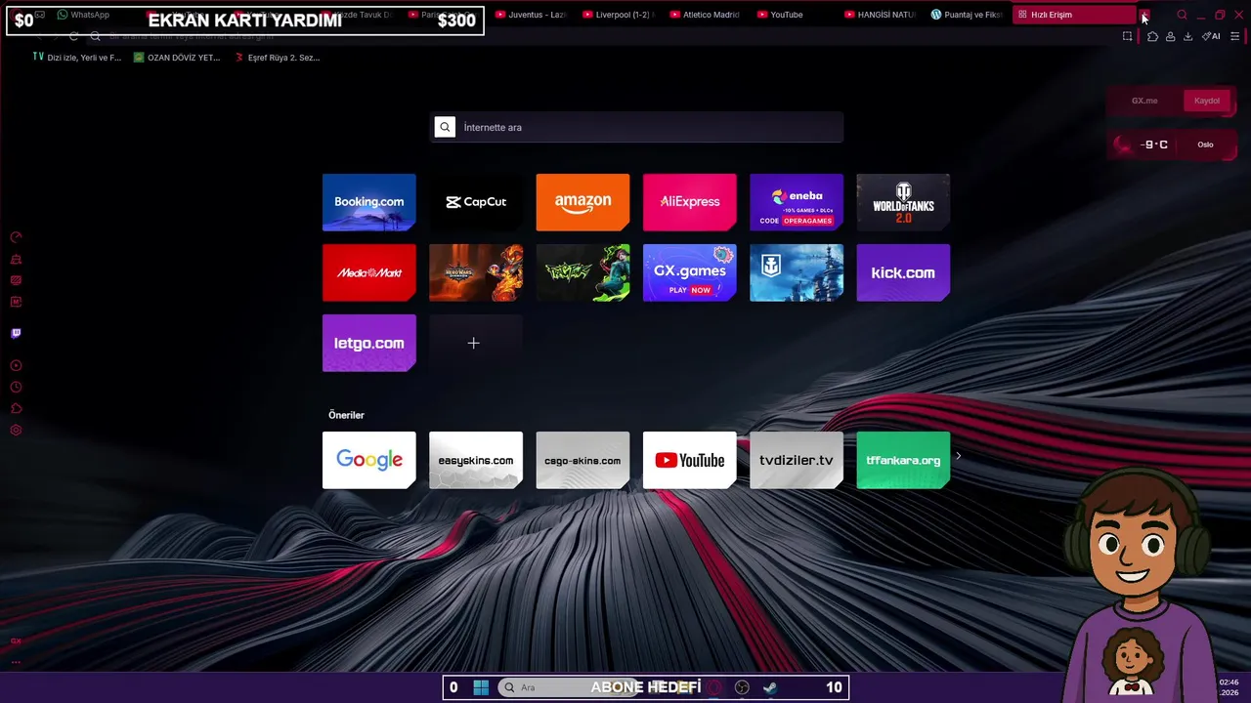Open the downloads icon in toolbar
Screen dimensions: 1251x703
(x=1187, y=36)
